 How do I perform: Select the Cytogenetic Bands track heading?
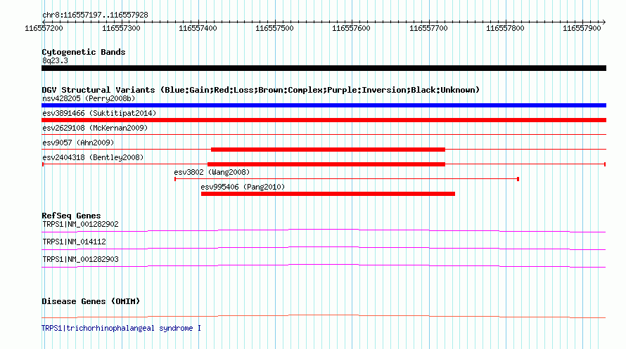point(84,52)
